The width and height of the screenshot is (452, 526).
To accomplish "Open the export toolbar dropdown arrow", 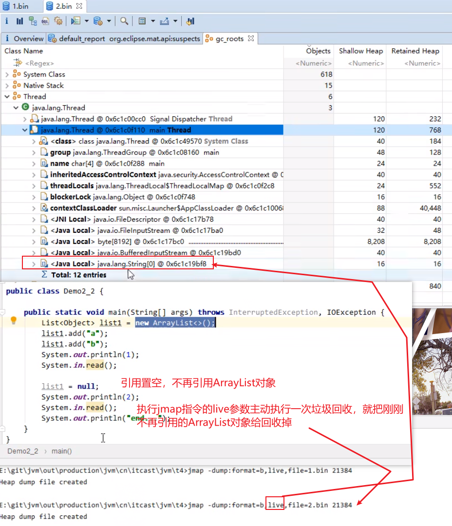I will pyautogui.click(x=175, y=21).
